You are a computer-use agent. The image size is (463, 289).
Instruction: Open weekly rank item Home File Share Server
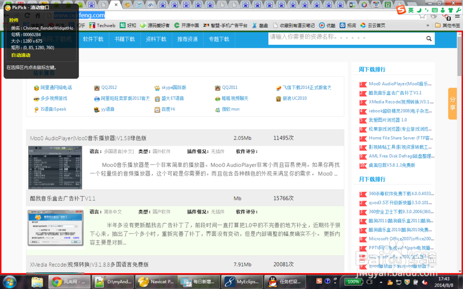pos(401,138)
